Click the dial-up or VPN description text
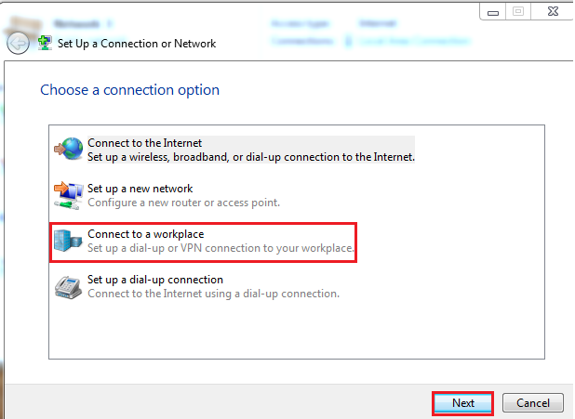The image size is (575, 419). (x=221, y=248)
